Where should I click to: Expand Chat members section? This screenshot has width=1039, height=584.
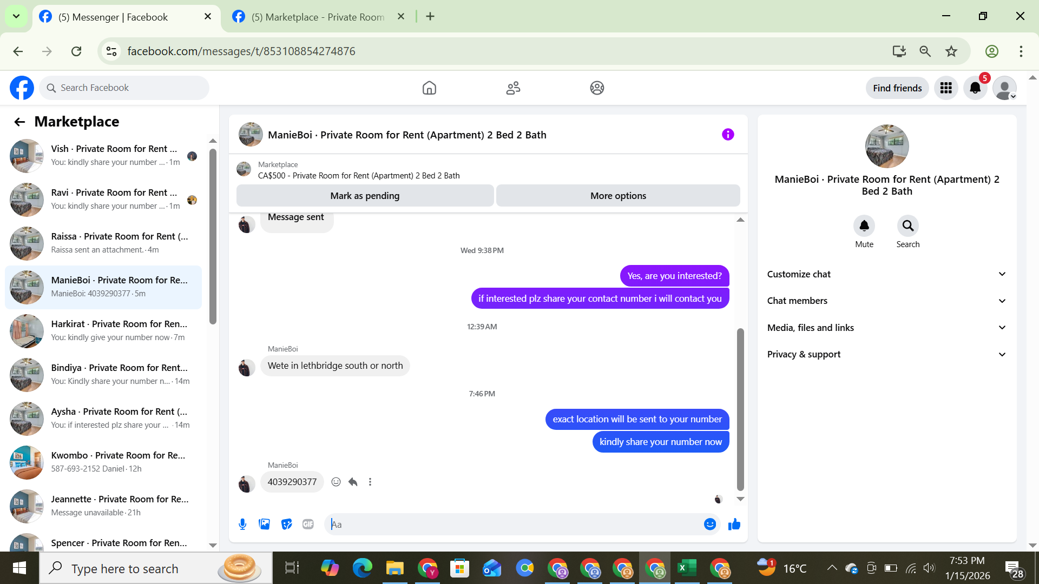click(x=886, y=301)
